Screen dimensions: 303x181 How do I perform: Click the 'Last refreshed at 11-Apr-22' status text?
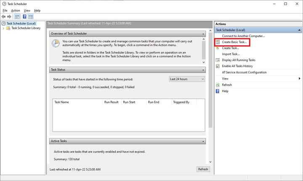(75, 169)
